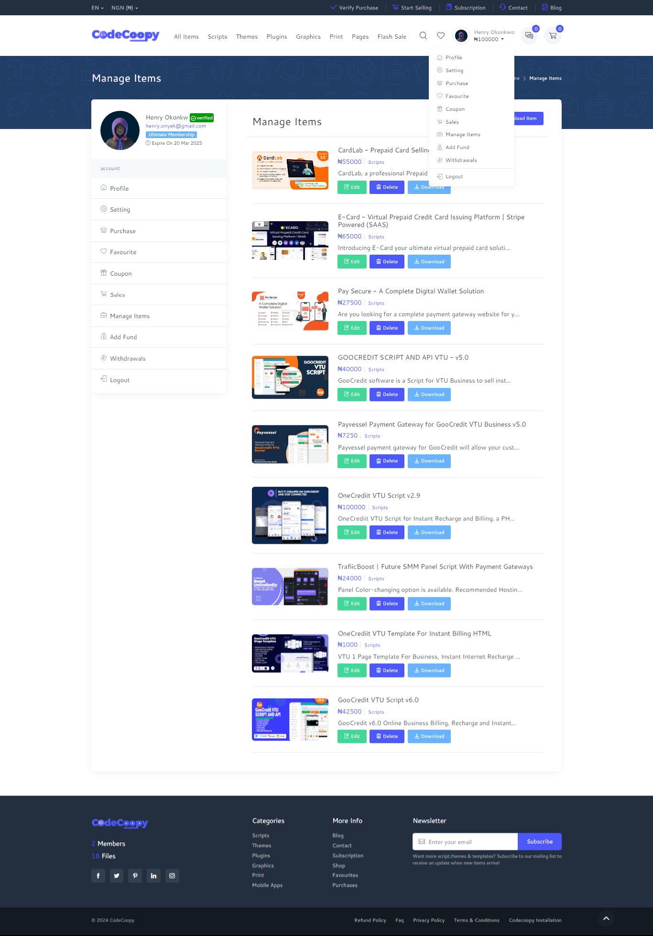Edit the GooCredit VTU Script v6.0 item
Viewport: 653px width, 936px height.
(x=352, y=736)
